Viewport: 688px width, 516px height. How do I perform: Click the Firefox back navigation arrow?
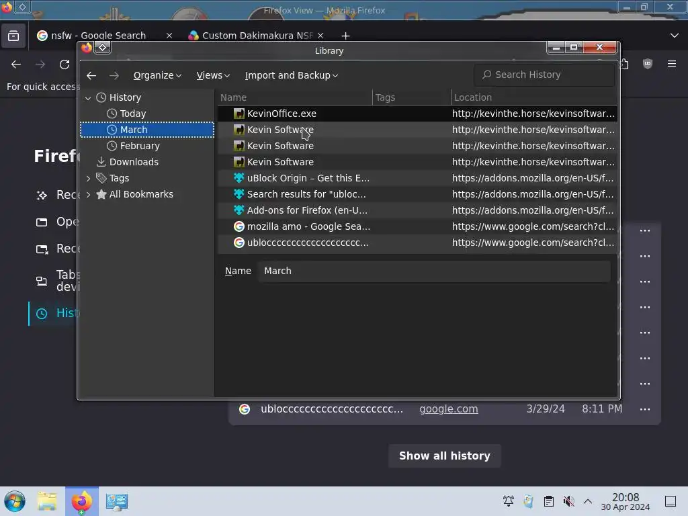pyautogui.click(x=16, y=64)
